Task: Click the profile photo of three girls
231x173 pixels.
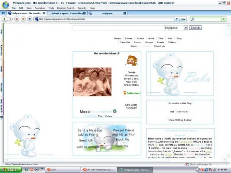Action: 92,82
